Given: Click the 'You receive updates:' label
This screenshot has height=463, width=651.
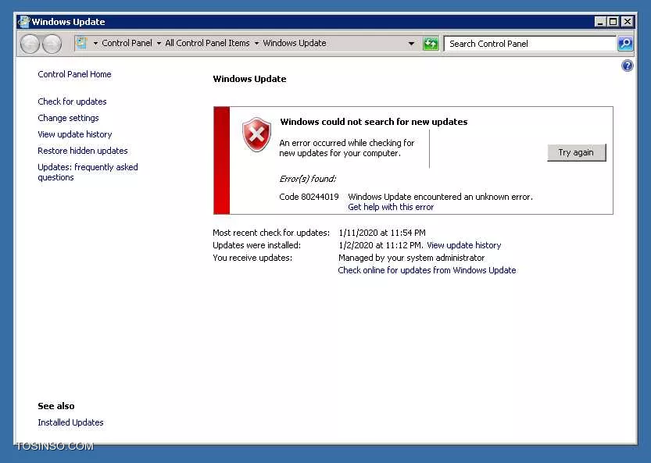Looking at the screenshot, I should (x=252, y=258).
